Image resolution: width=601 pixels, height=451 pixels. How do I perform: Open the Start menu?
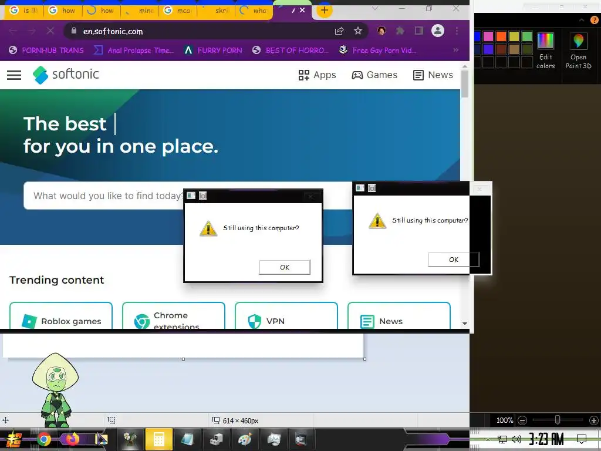pos(14,439)
